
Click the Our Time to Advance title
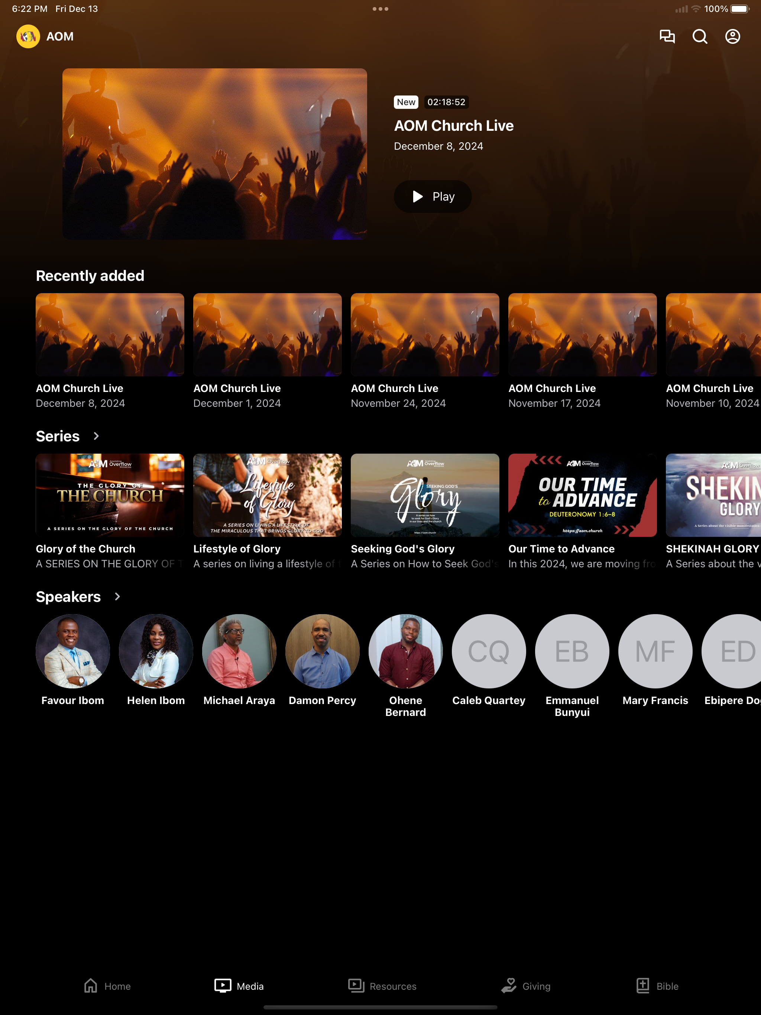pos(561,549)
